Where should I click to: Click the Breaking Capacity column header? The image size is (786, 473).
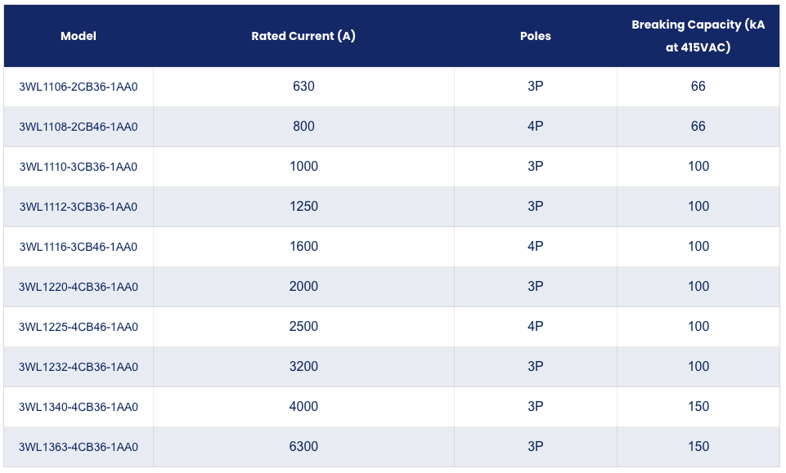(x=698, y=36)
